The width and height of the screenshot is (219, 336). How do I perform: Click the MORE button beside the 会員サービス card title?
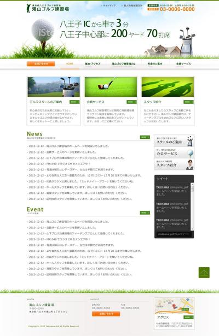click(x=131, y=102)
